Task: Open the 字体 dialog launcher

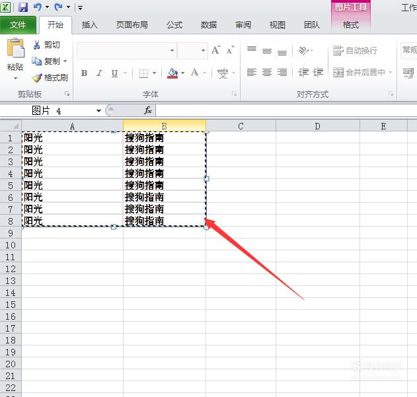Action: (x=234, y=94)
